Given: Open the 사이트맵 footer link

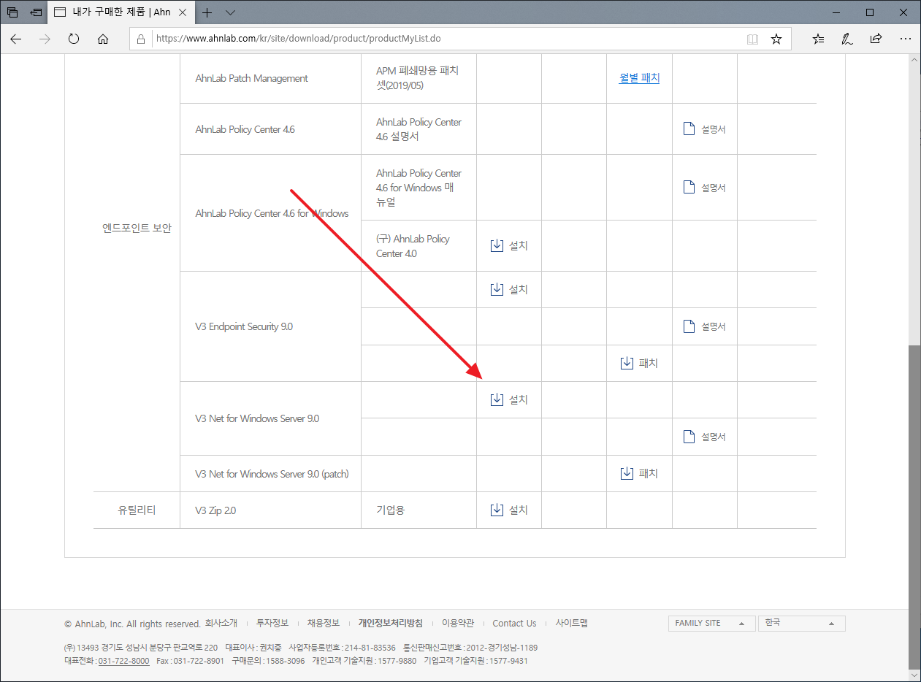Looking at the screenshot, I should pyautogui.click(x=571, y=624).
